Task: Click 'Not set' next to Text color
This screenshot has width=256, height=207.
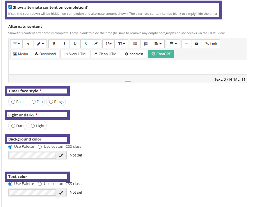Action: point(76,192)
